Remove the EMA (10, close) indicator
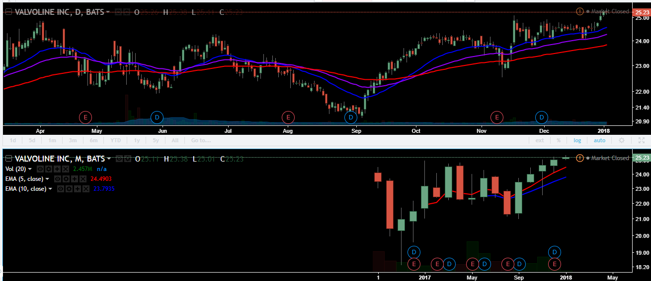 [x=86, y=189]
